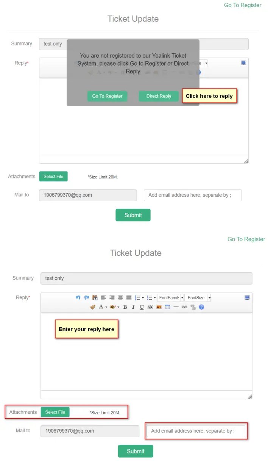Viewport: 268px width, 463px height.
Task: Submit the upper Ticket Update form
Action: (133, 215)
